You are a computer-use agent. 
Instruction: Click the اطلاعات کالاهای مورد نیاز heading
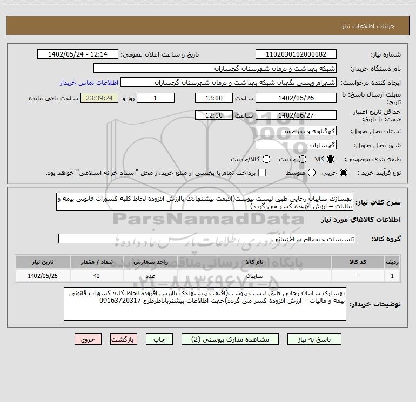pos(360,220)
